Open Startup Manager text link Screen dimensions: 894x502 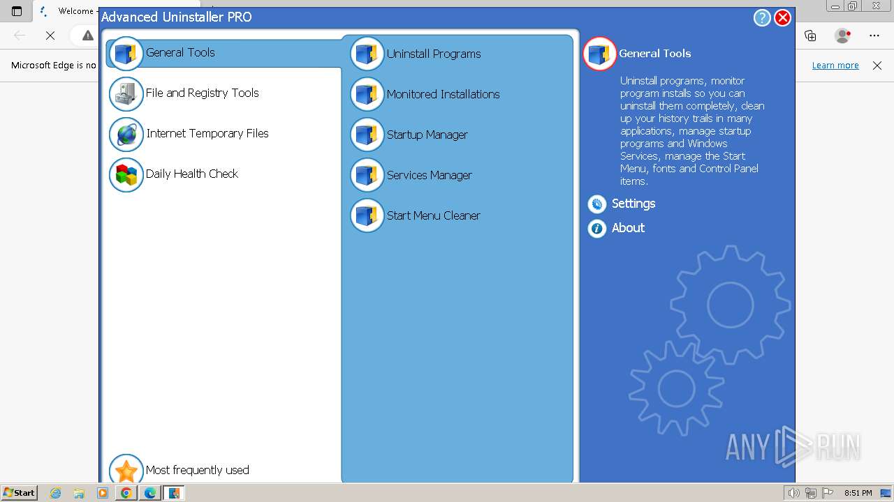click(427, 135)
